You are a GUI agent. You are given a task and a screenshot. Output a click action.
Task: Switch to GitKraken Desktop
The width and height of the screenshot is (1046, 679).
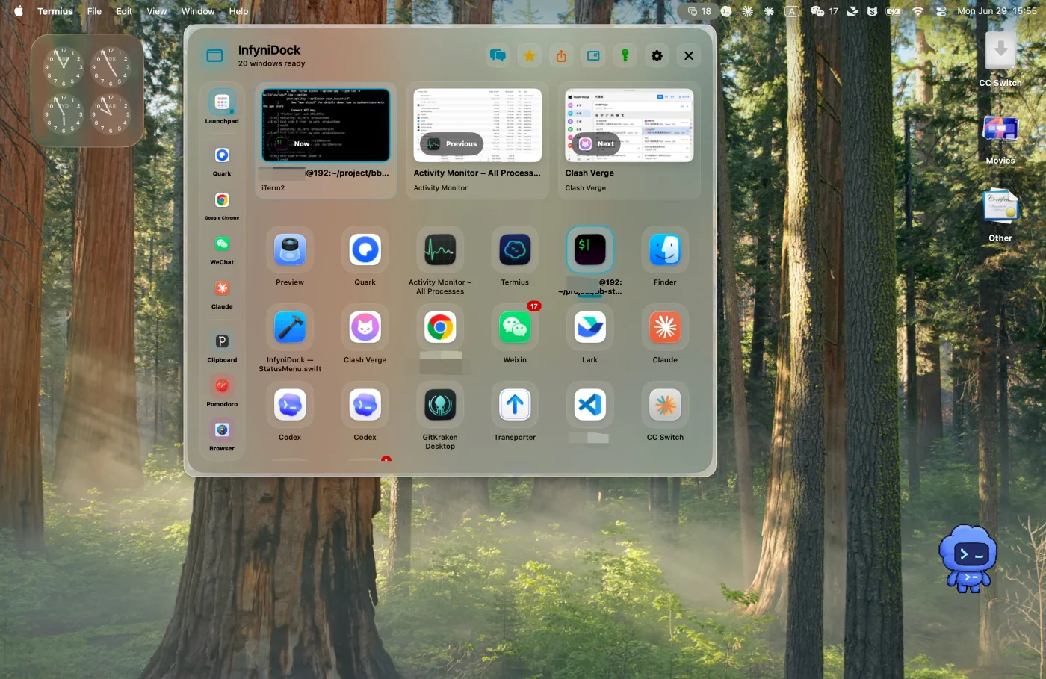pos(440,405)
